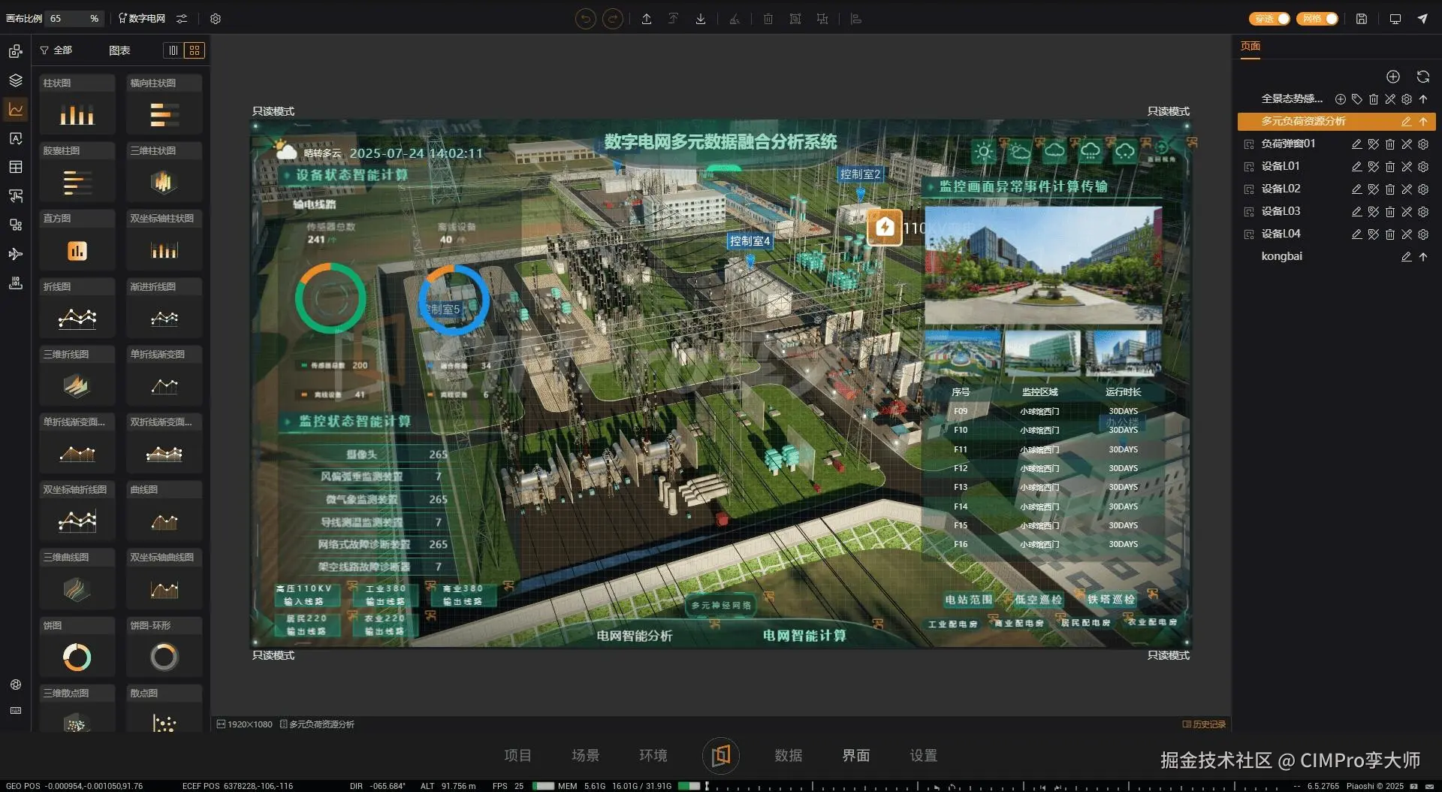Click the keyboard icon at sidebar bottom
Image resolution: width=1442 pixels, height=792 pixels.
point(16,710)
